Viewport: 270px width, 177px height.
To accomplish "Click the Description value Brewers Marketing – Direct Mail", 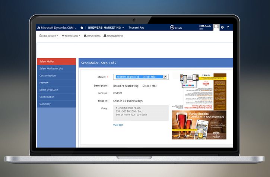I will 135,86.
